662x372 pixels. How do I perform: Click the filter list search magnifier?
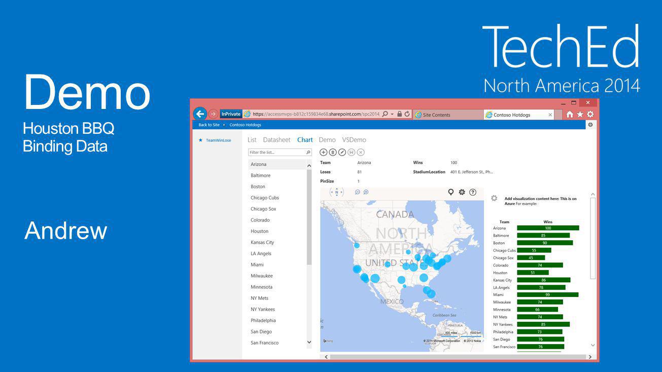[308, 152]
